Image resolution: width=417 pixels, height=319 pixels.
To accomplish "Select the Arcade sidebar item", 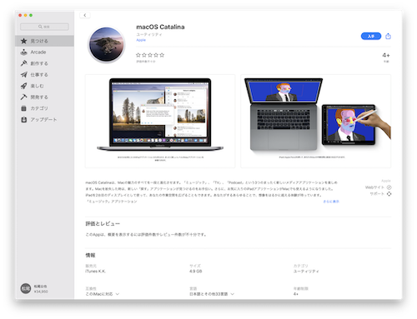I will click(44, 52).
